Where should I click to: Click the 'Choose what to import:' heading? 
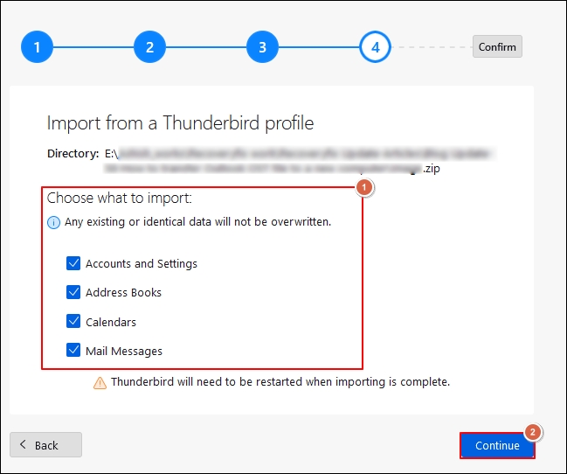click(x=120, y=198)
